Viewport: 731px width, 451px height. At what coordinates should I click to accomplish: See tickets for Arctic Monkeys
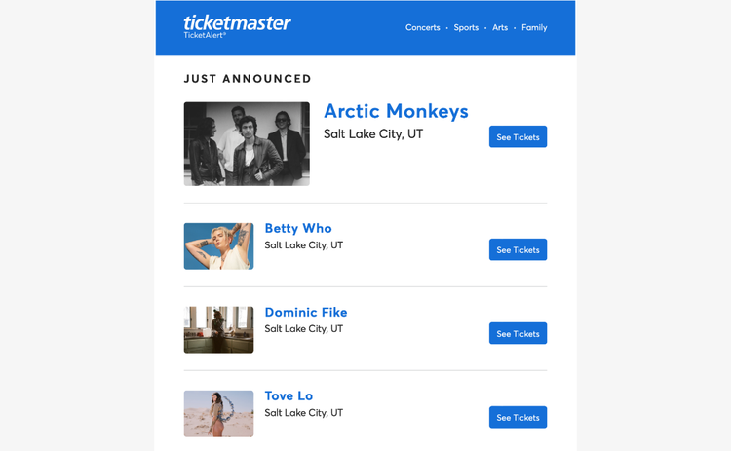[x=518, y=137]
